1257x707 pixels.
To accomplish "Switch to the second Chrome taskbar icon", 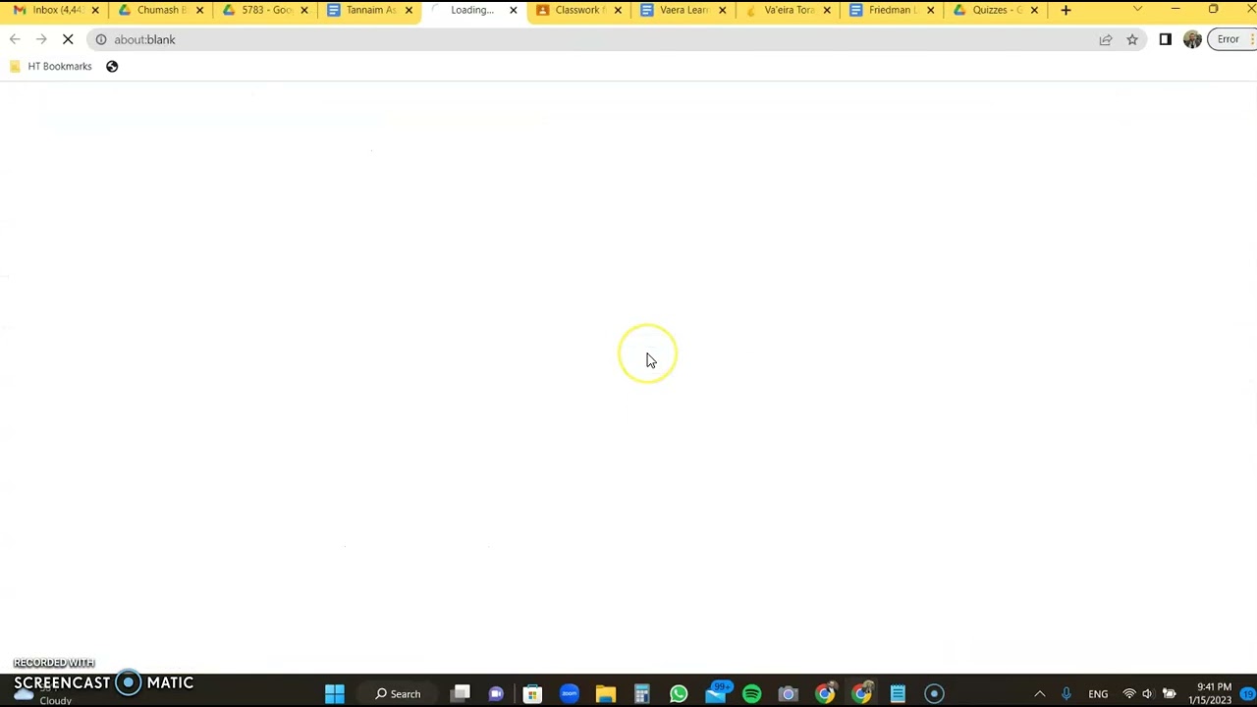I will tap(861, 694).
